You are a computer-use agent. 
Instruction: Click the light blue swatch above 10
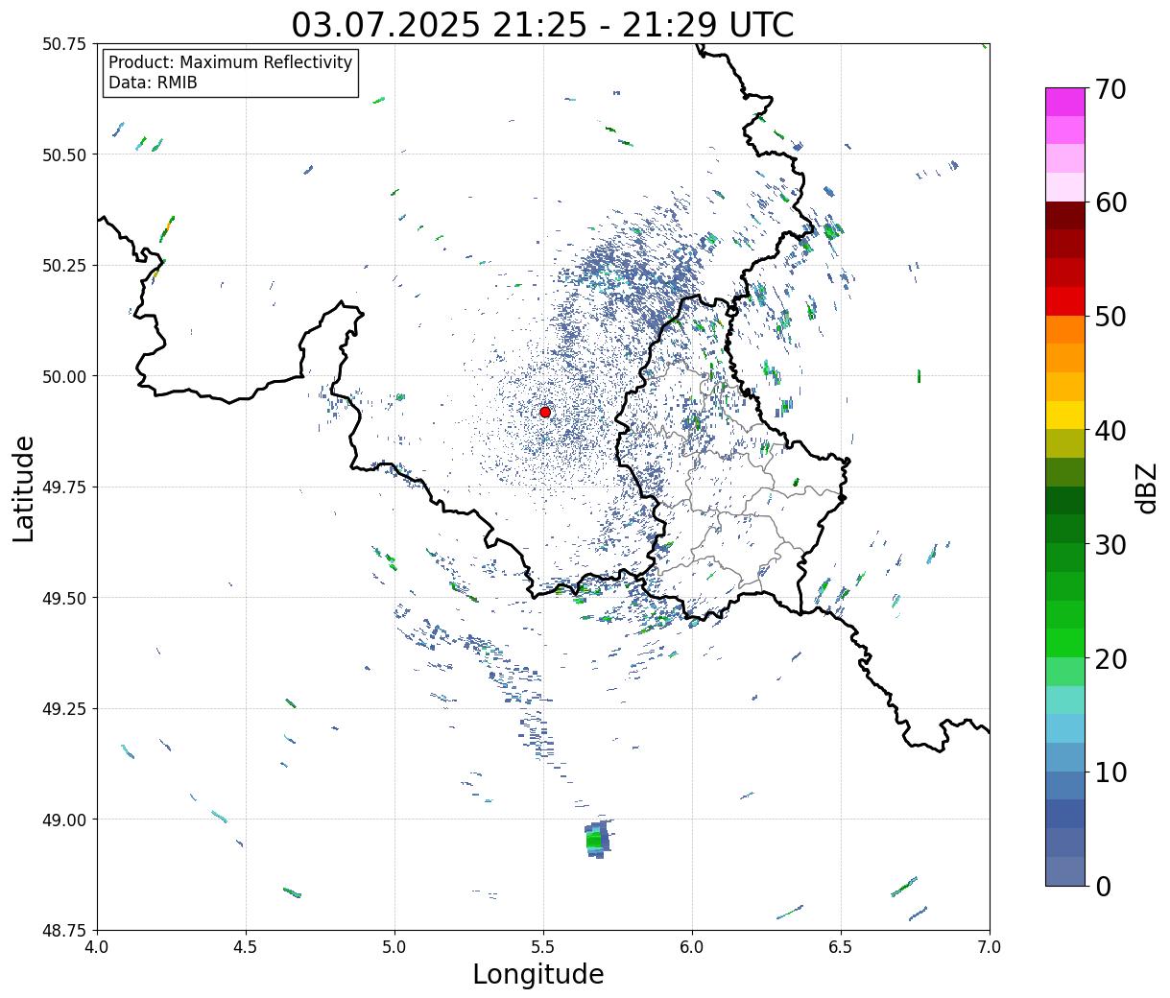pyautogui.click(x=1065, y=728)
